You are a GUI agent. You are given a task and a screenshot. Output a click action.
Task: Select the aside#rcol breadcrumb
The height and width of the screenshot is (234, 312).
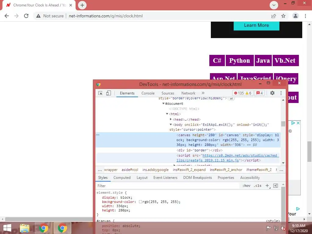[x=130, y=170]
